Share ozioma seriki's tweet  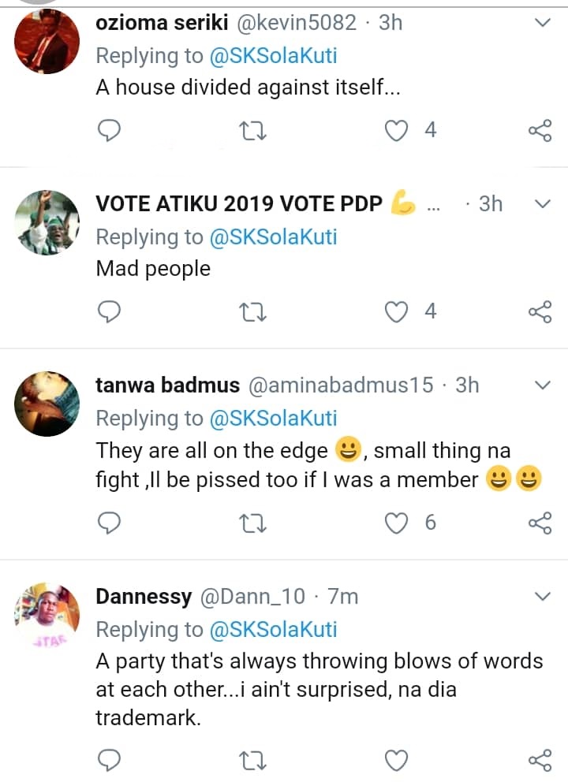pyautogui.click(x=540, y=130)
